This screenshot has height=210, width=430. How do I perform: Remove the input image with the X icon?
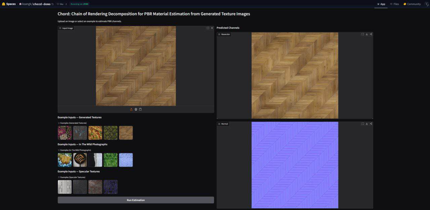[x=212, y=28]
